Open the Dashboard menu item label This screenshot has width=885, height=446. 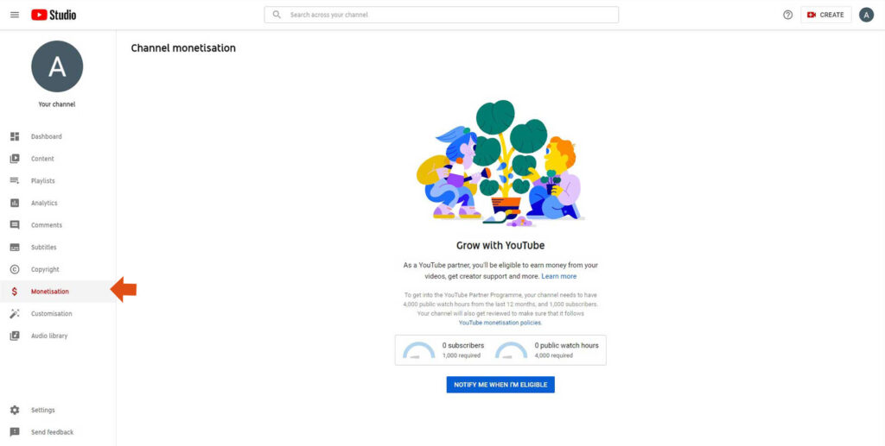47,137
